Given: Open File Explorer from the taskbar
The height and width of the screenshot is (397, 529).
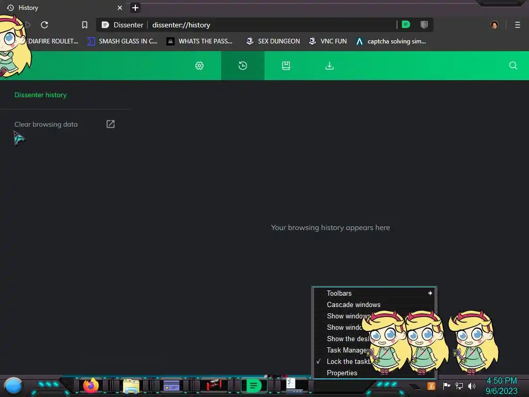Looking at the screenshot, I should [x=131, y=386].
